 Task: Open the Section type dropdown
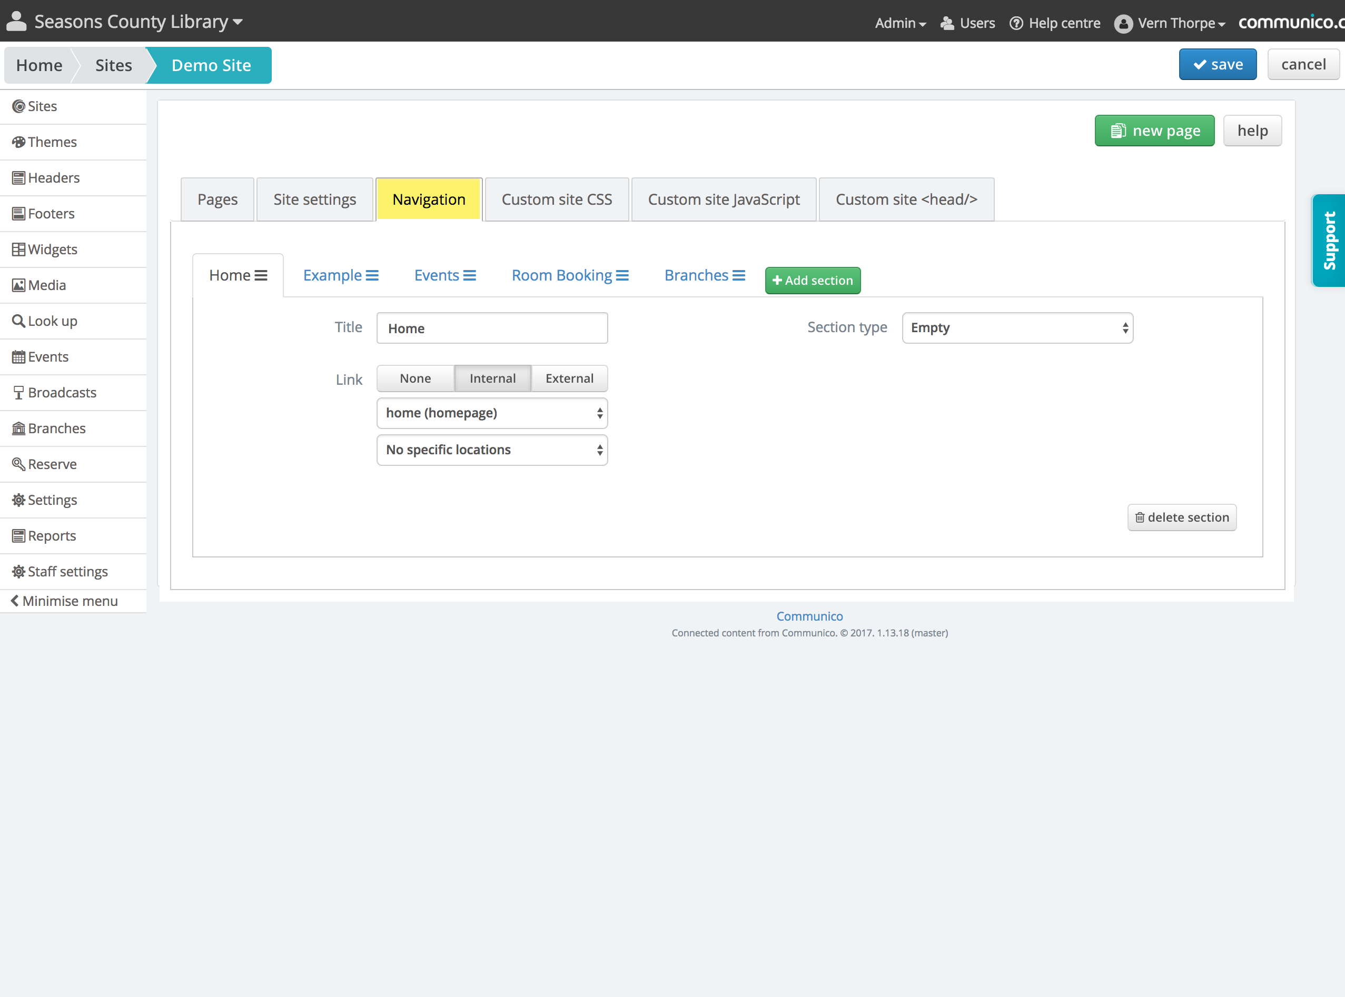[x=1017, y=328]
